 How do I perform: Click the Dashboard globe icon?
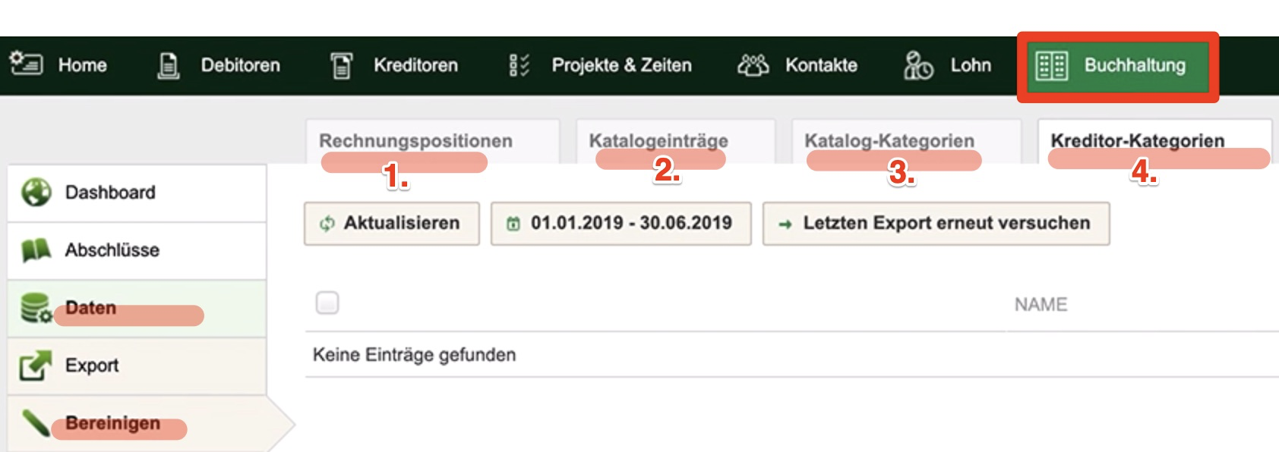click(x=36, y=192)
